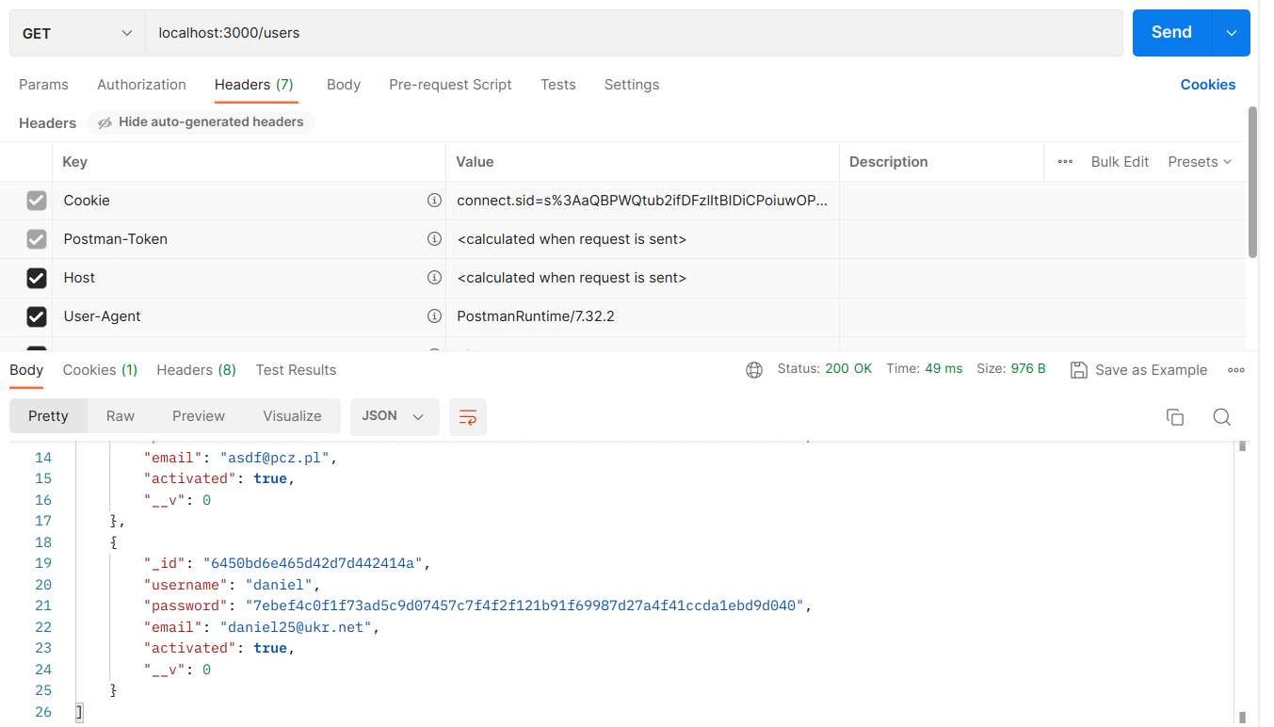Expand the Send button arrow options
Image resolution: width=1274 pixels, height=727 pixels.
pos(1231,33)
